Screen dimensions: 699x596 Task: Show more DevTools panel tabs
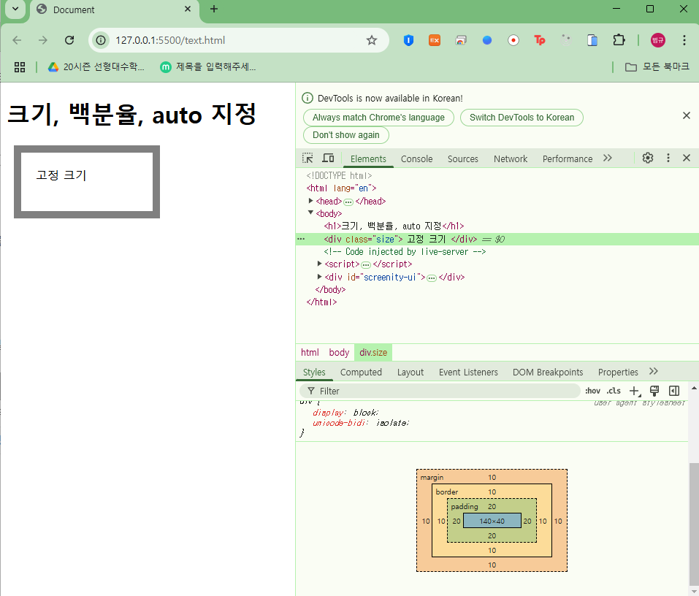point(607,158)
